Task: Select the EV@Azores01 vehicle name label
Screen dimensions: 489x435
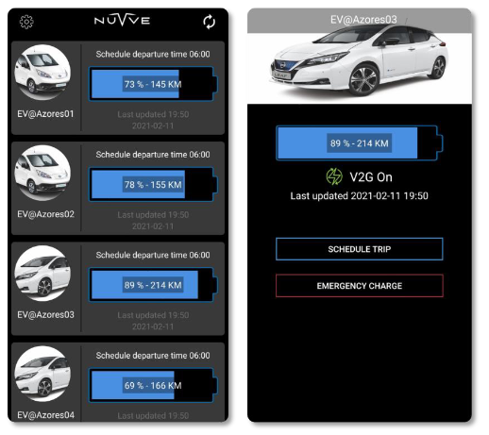Action: click(45, 114)
